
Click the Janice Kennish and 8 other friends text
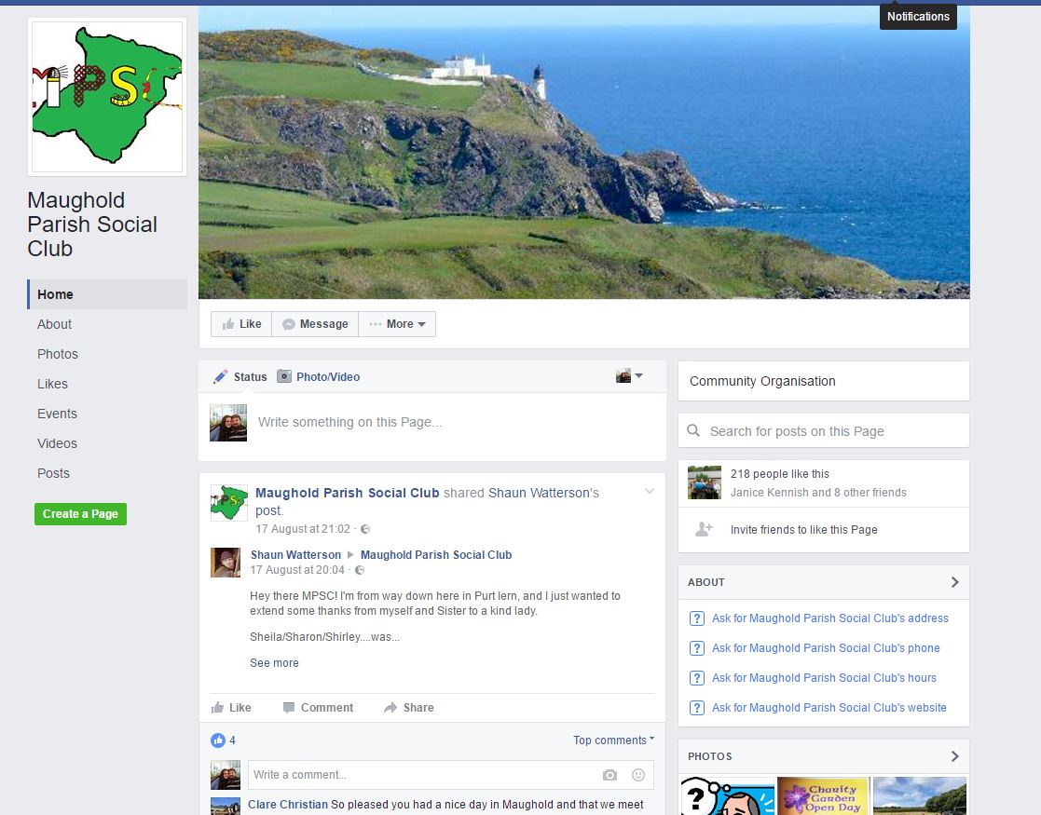pyautogui.click(x=818, y=493)
